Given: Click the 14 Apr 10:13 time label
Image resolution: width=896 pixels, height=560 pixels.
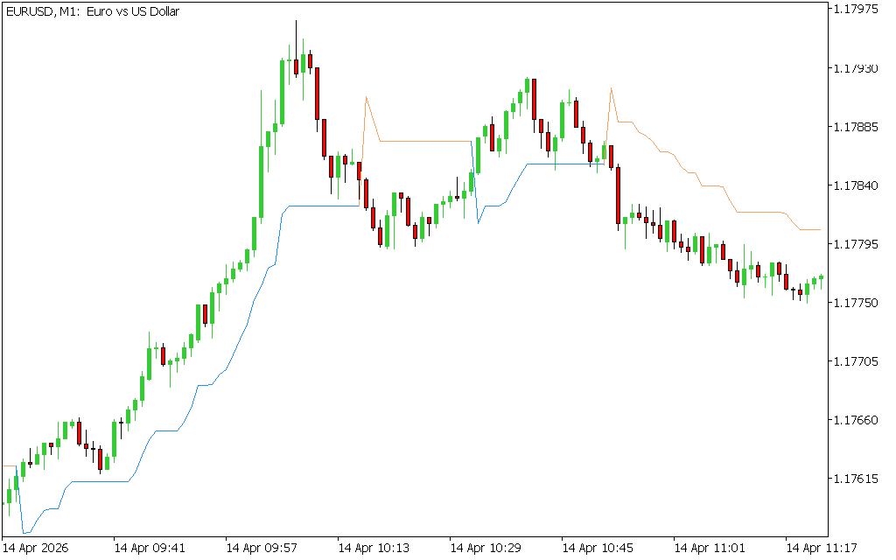Looking at the screenshot, I should click(374, 549).
